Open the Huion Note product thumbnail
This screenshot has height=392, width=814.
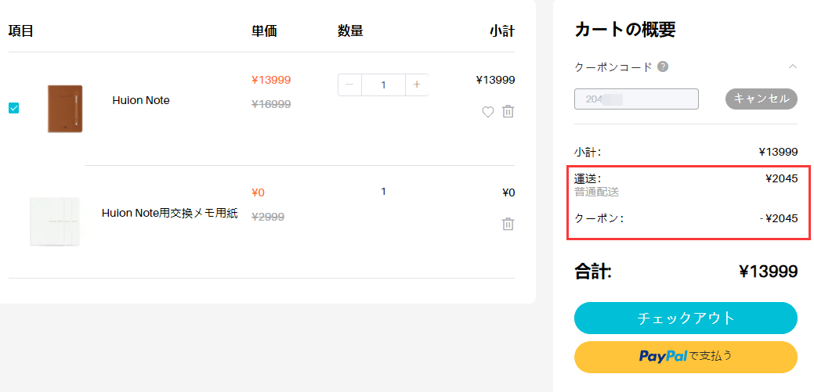pos(65,109)
